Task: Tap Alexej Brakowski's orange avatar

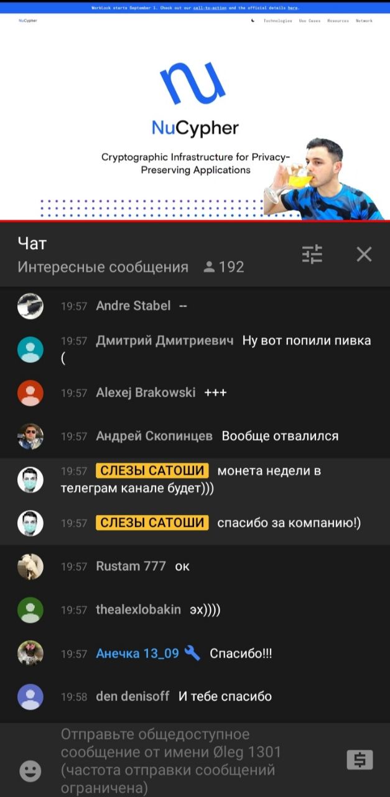Action: click(30, 393)
